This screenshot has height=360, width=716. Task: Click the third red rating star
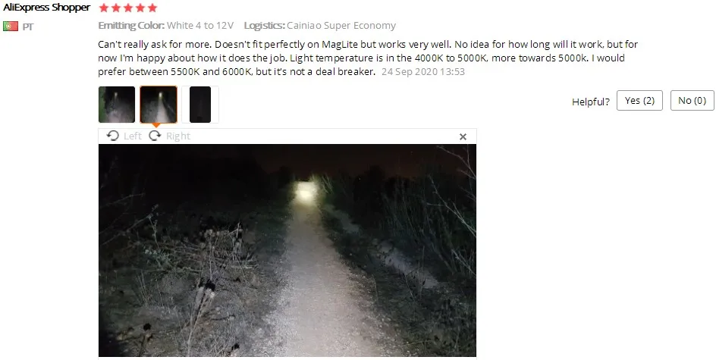[x=128, y=8]
